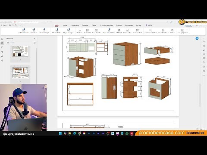207x155 pixels.
Task: Click the Print icon in quick access bar
Action: click(x=16, y=25)
